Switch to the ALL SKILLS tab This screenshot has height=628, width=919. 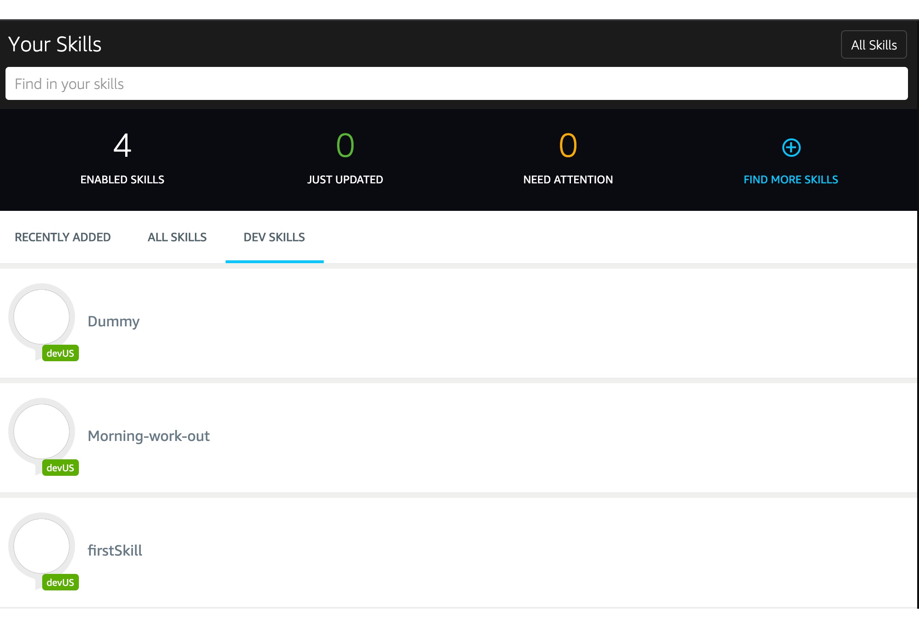pyautogui.click(x=177, y=237)
